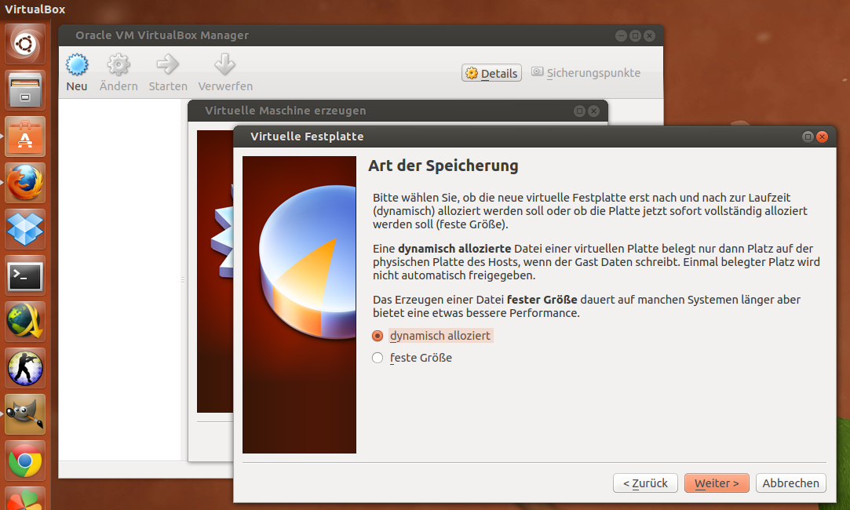850x510 pixels.
Task: Click the bold 'fester Größe' text
Action: 542,300
